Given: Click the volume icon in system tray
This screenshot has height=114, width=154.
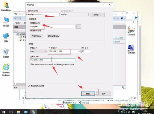Looking at the screenshot, I should click(126, 112).
